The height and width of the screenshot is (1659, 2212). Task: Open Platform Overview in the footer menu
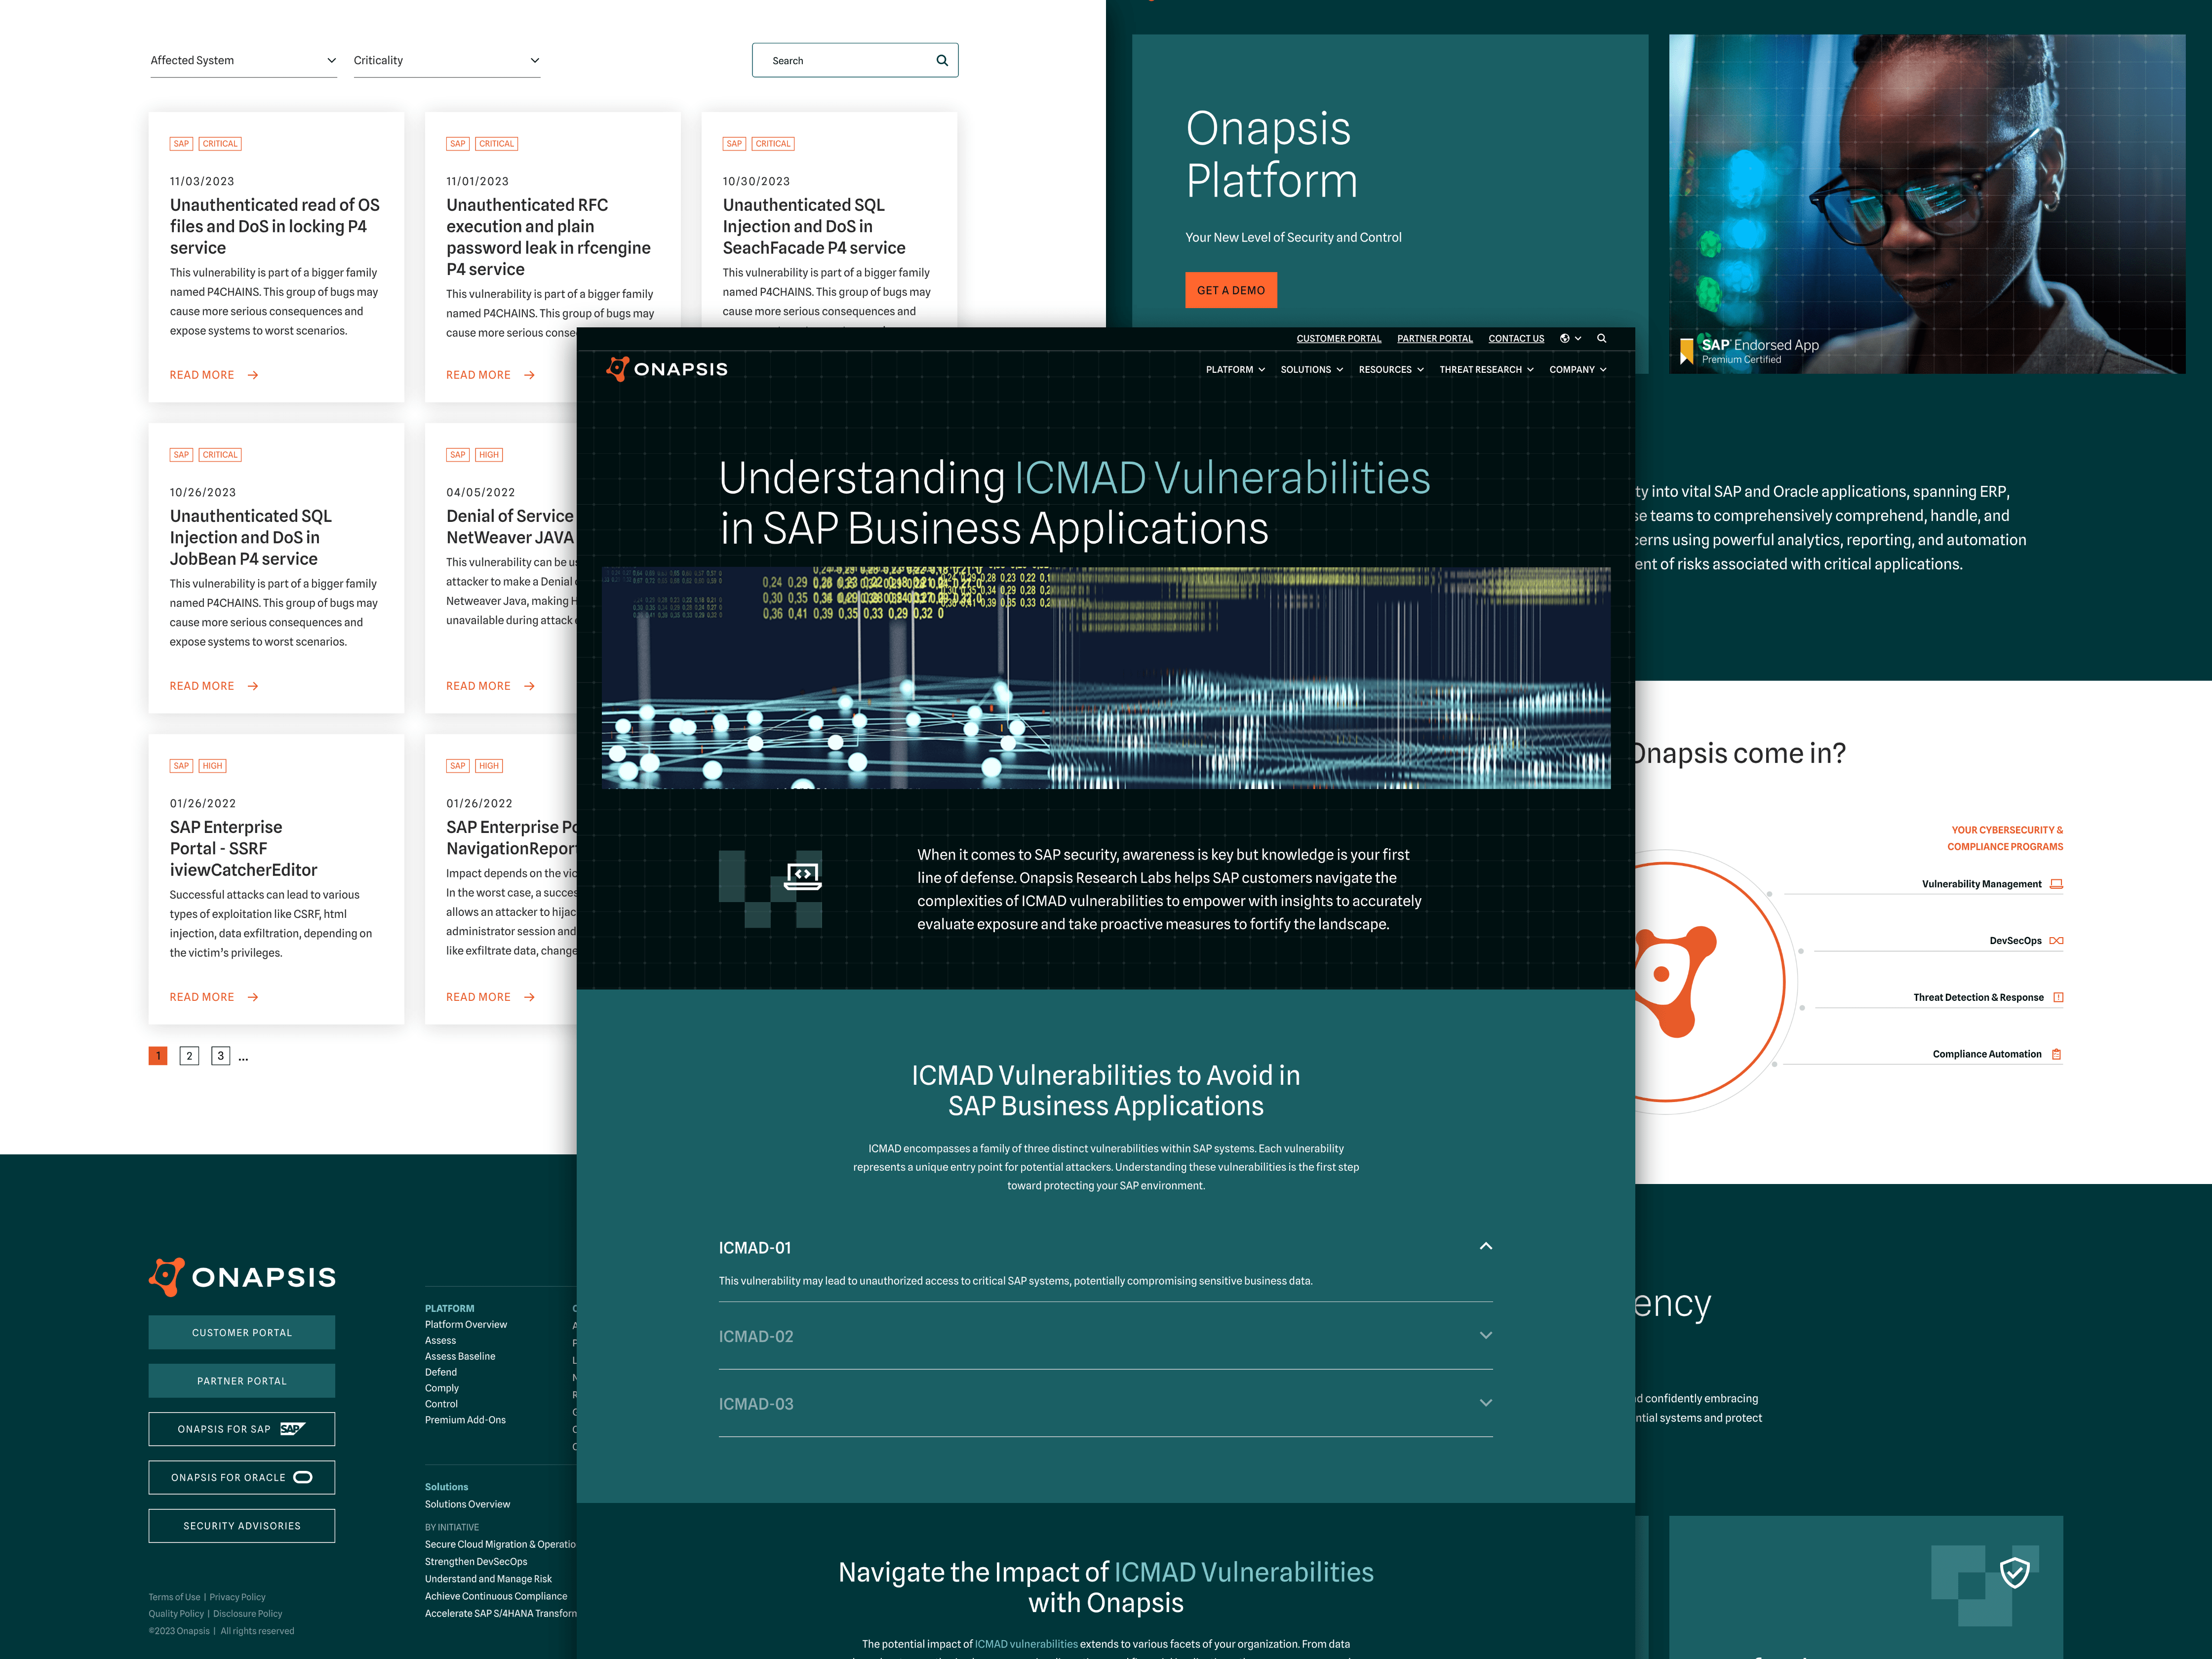(466, 1325)
